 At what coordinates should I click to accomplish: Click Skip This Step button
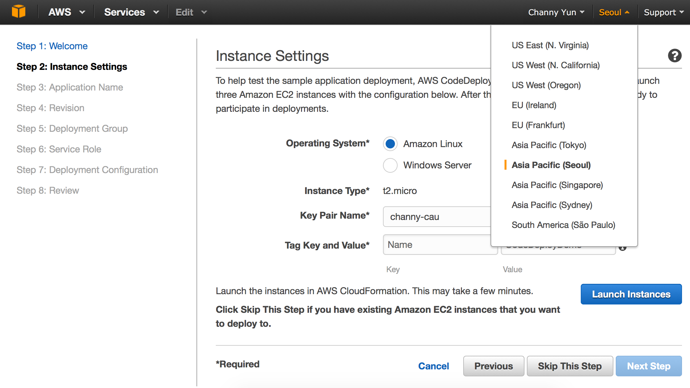[569, 366]
